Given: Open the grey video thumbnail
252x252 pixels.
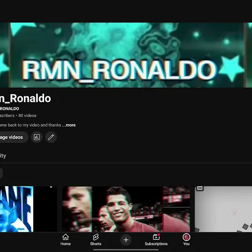Looking at the screenshot, I should pyautogui.click(x=223, y=209).
